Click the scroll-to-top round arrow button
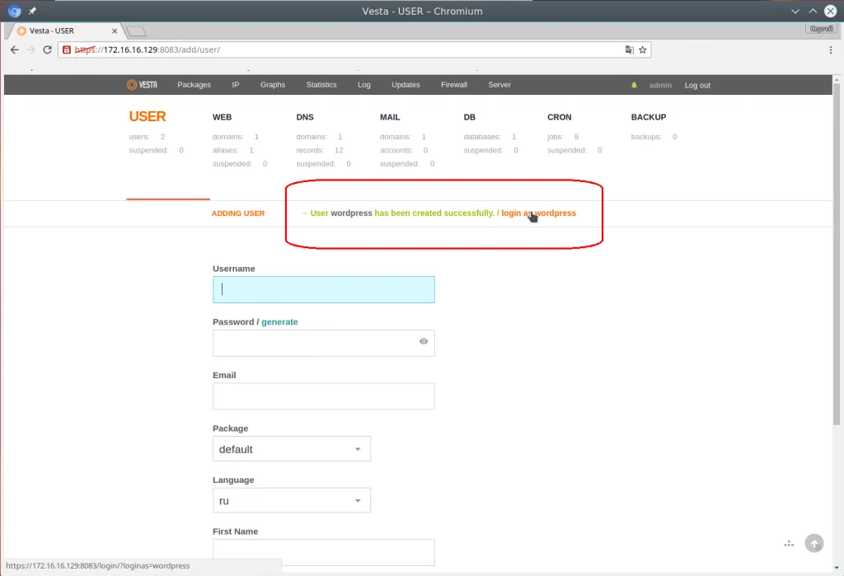This screenshot has width=844, height=576. point(814,544)
